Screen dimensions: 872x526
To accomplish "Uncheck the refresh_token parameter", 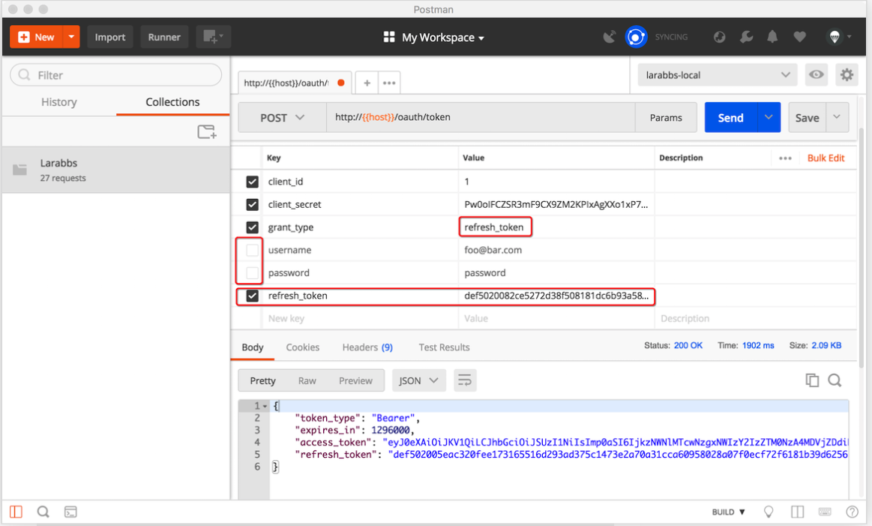I will (252, 296).
